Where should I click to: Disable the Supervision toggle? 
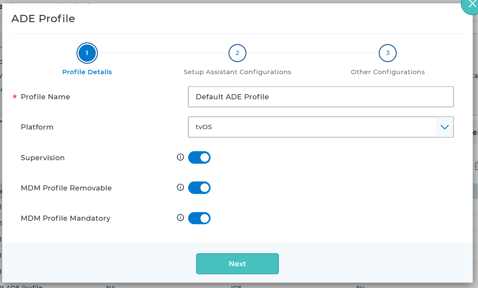199,158
